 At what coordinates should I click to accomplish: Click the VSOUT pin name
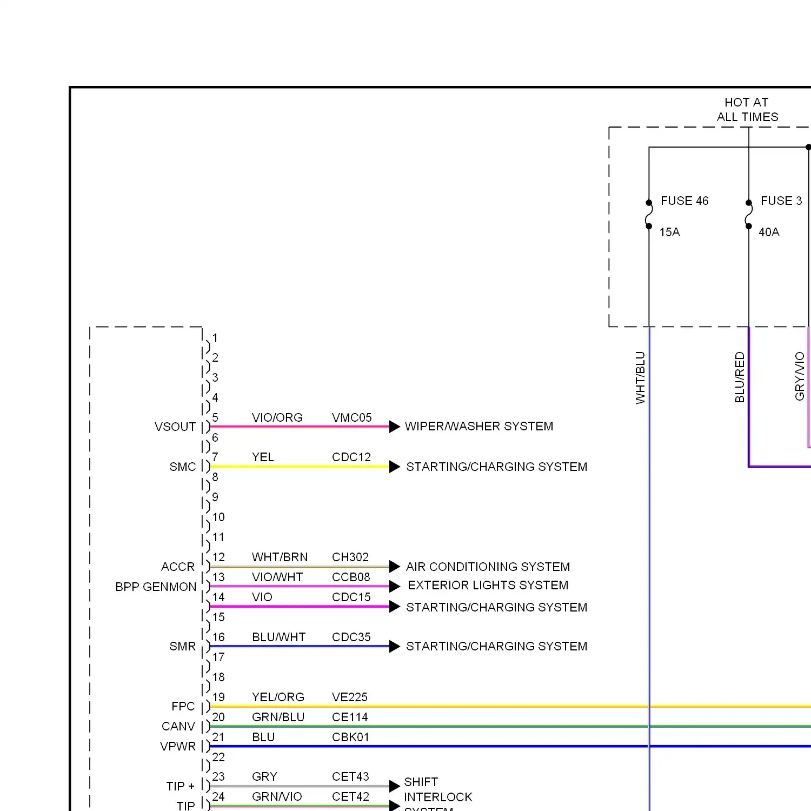(175, 427)
